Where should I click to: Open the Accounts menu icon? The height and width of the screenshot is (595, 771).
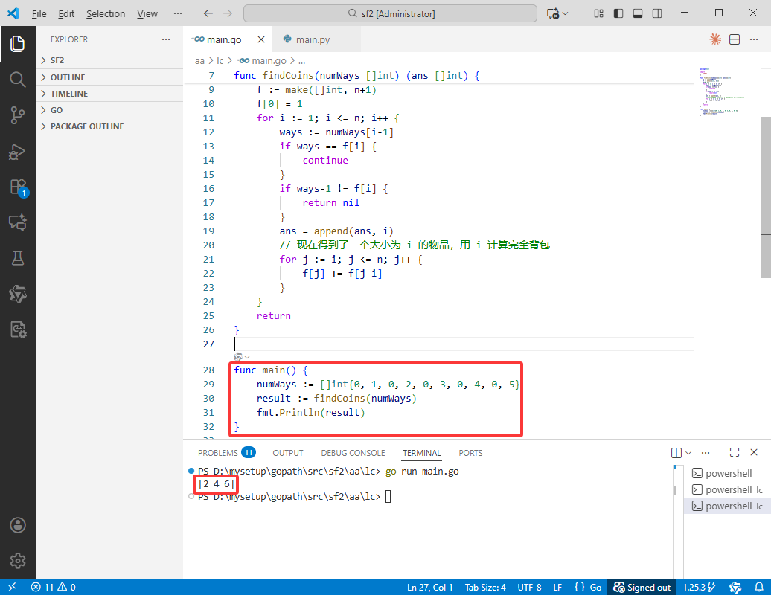coord(18,525)
